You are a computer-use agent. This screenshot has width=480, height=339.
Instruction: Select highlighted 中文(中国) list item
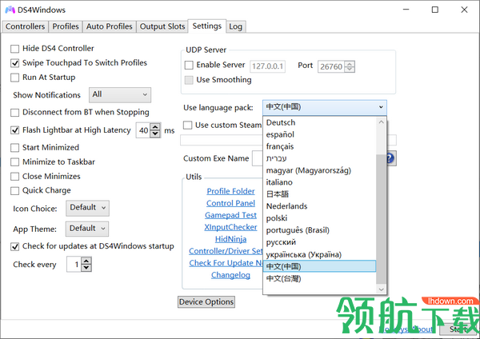tap(319, 266)
